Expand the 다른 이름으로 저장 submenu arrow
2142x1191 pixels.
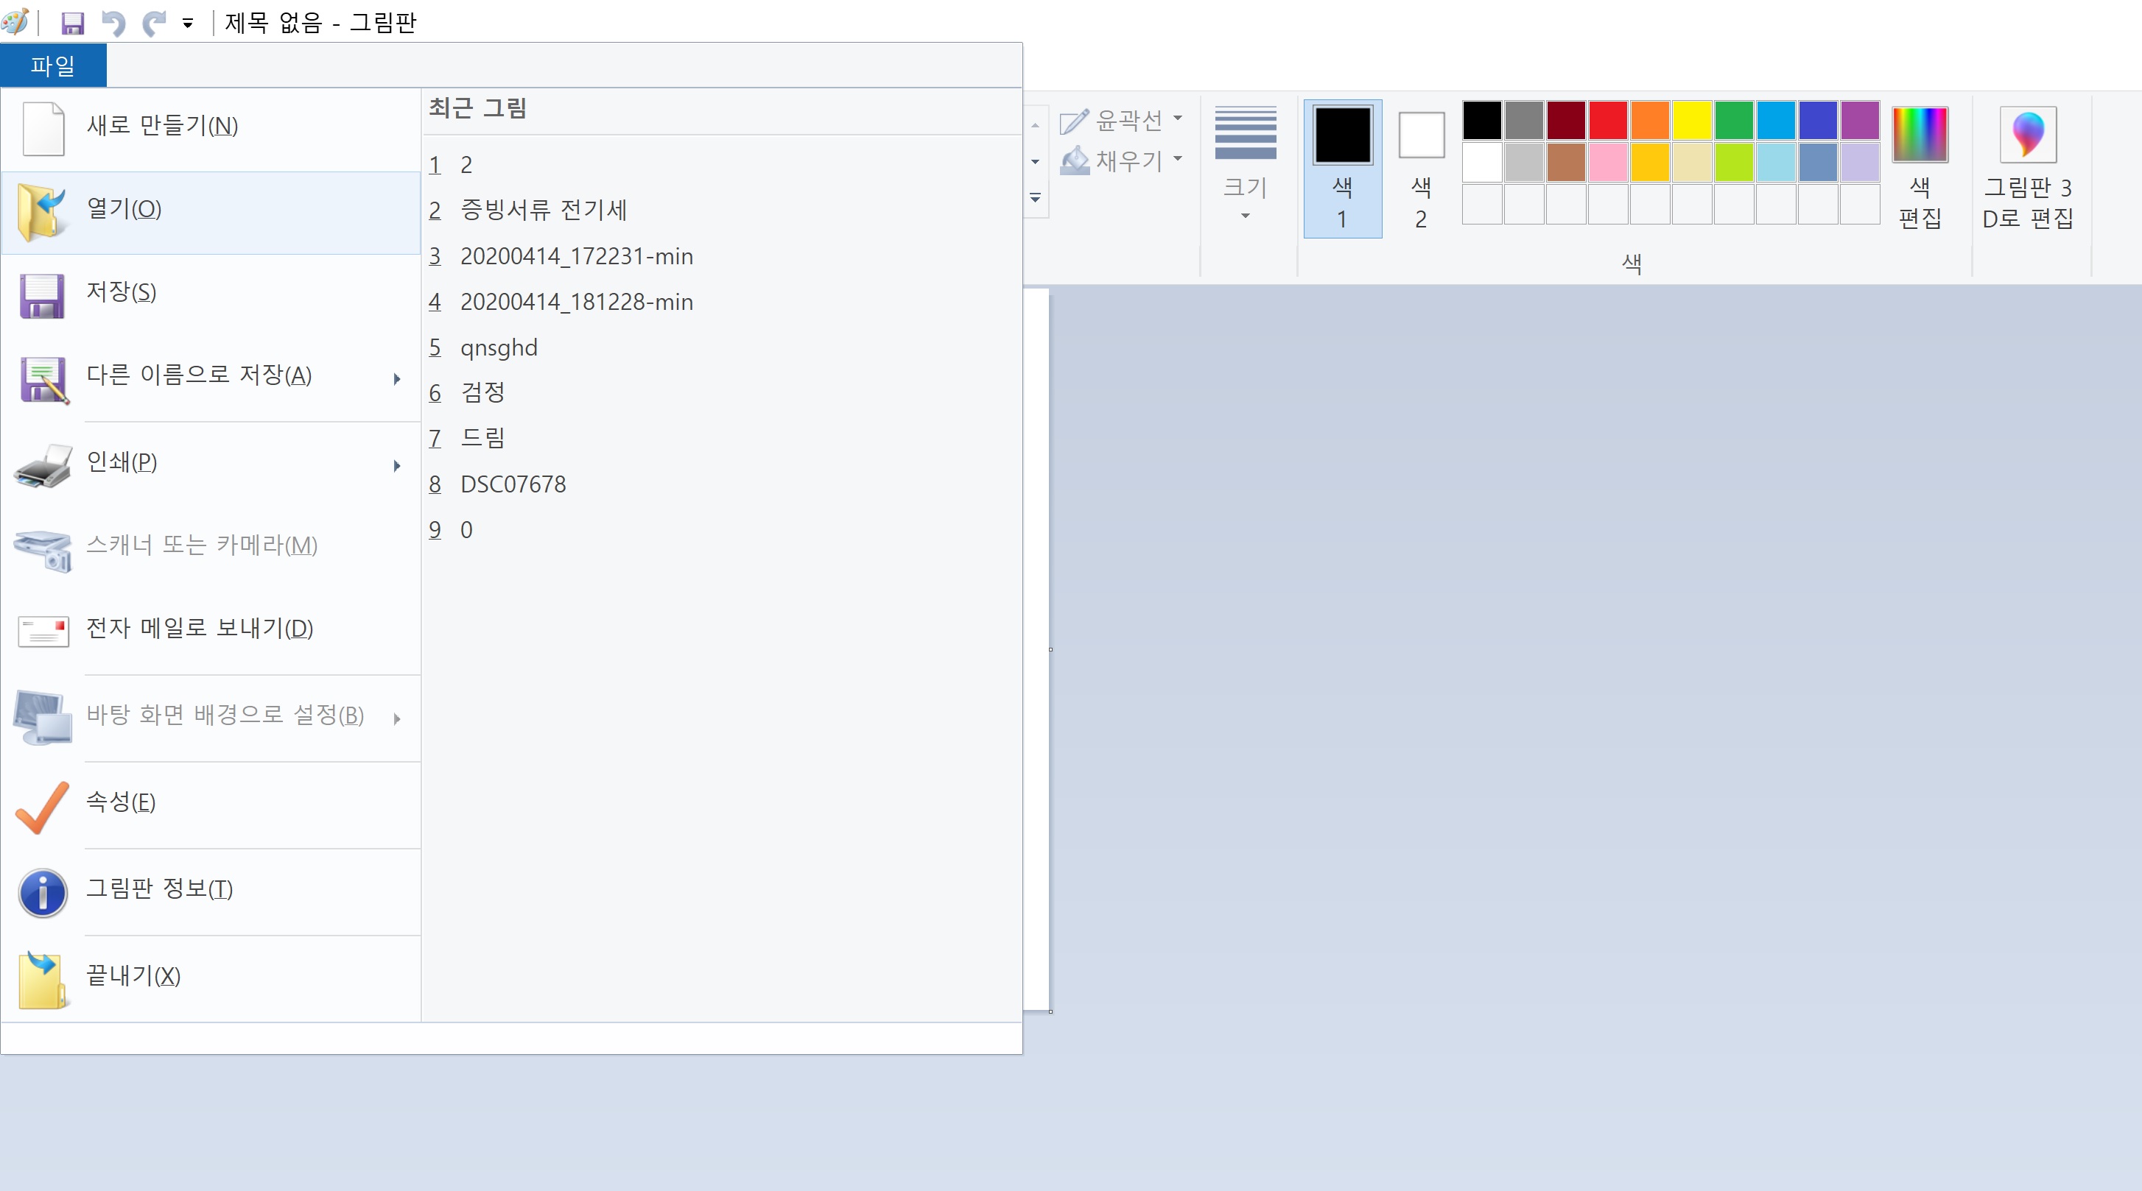pyautogui.click(x=396, y=379)
